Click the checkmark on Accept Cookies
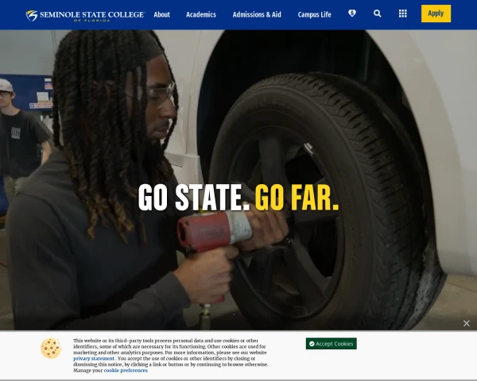477x381 pixels. [312, 344]
